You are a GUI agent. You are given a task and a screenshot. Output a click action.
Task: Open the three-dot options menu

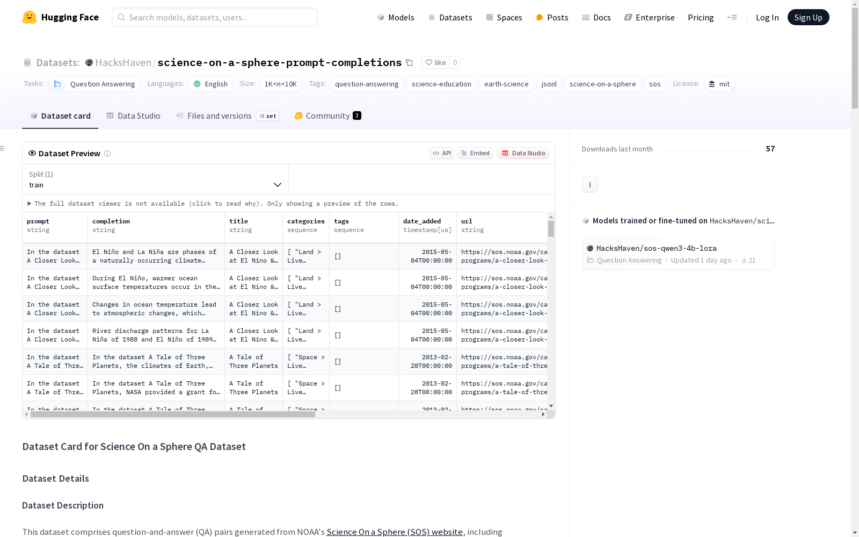click(x=590, y=185)
